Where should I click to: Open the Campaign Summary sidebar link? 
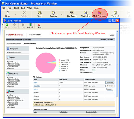(x=15, y=52)
